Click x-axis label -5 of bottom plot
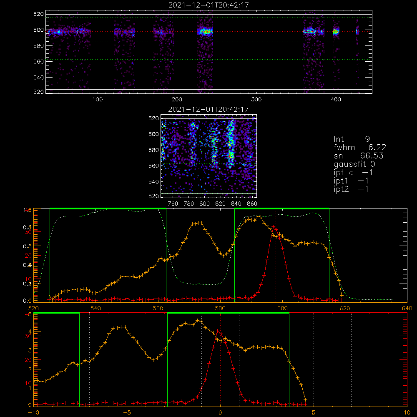 point(127,413)
